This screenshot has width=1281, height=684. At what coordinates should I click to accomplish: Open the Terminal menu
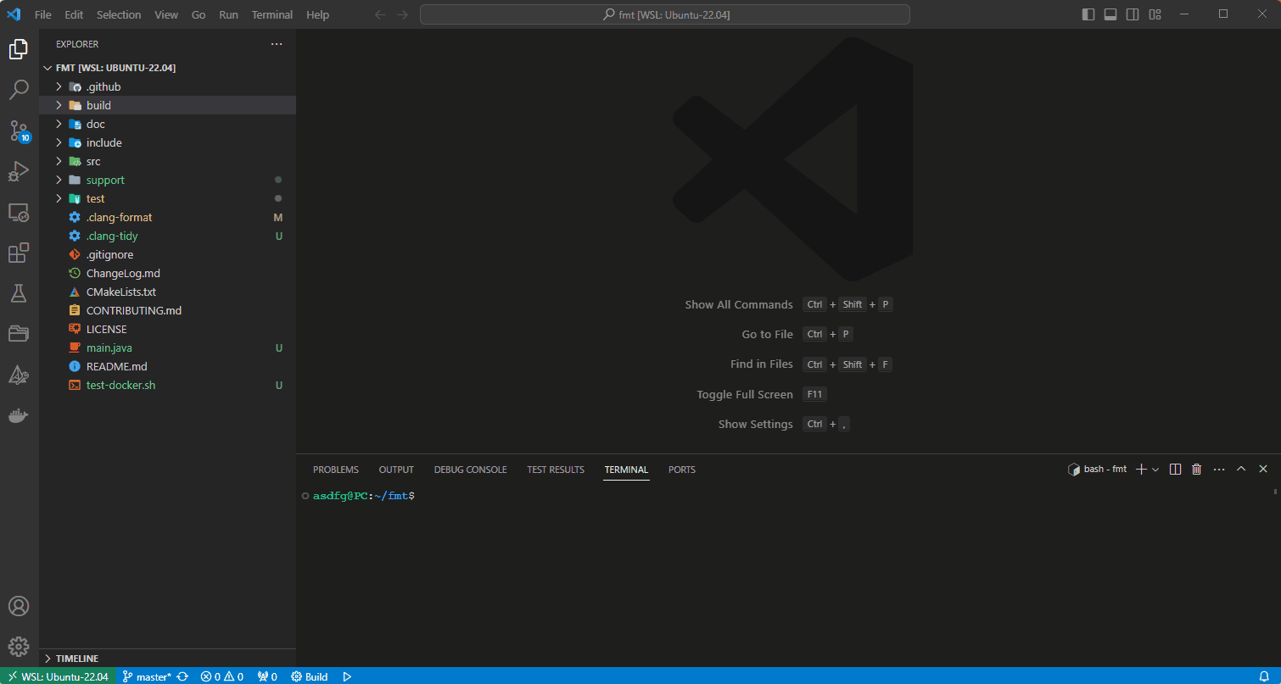(271, 14)
